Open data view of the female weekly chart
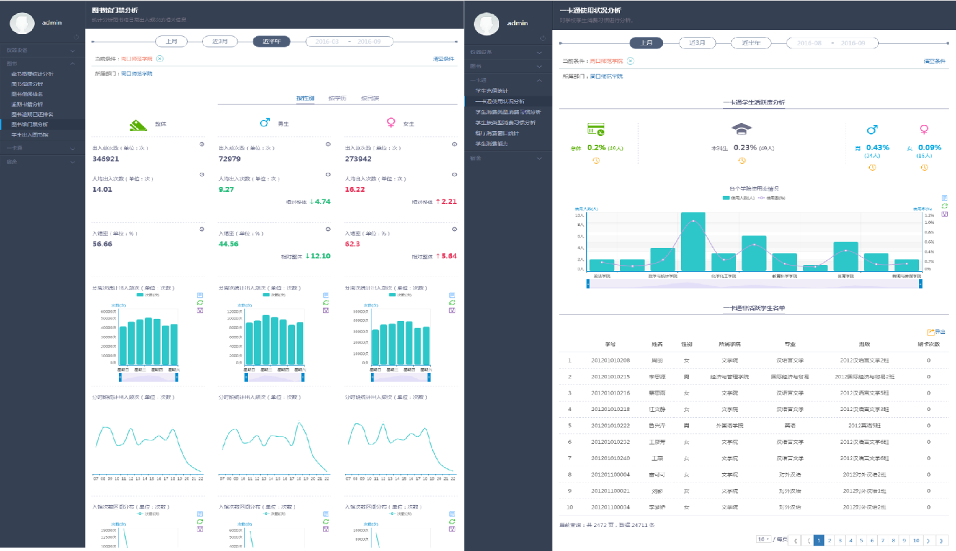 coord(452,295)
